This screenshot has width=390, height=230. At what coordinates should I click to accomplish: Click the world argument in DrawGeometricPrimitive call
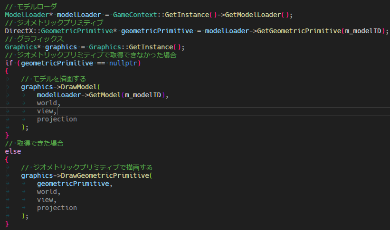pos(48,192)
